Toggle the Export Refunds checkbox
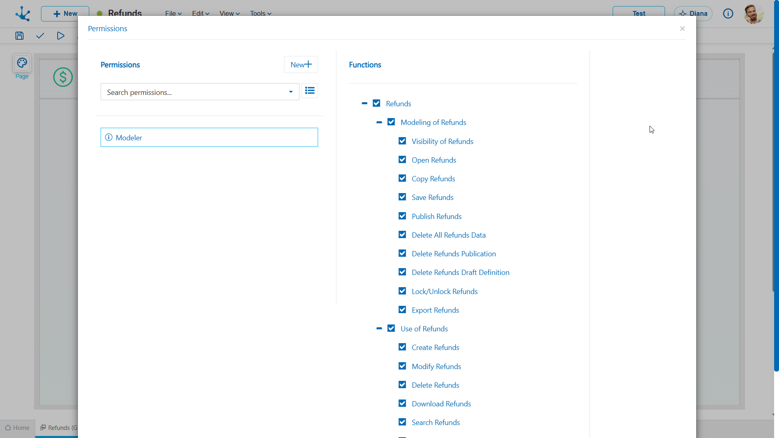 click(402, 310)
